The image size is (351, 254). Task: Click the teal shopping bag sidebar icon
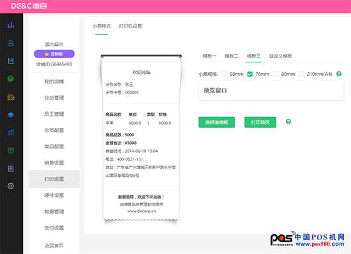click(x=10, y=60)
